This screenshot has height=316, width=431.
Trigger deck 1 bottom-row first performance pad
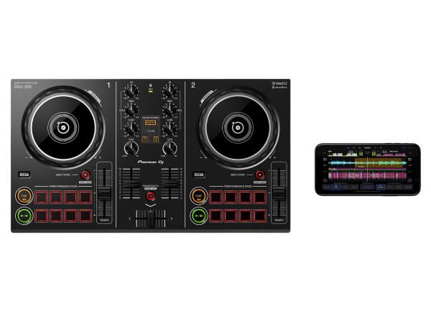click(x=41, y=215)
